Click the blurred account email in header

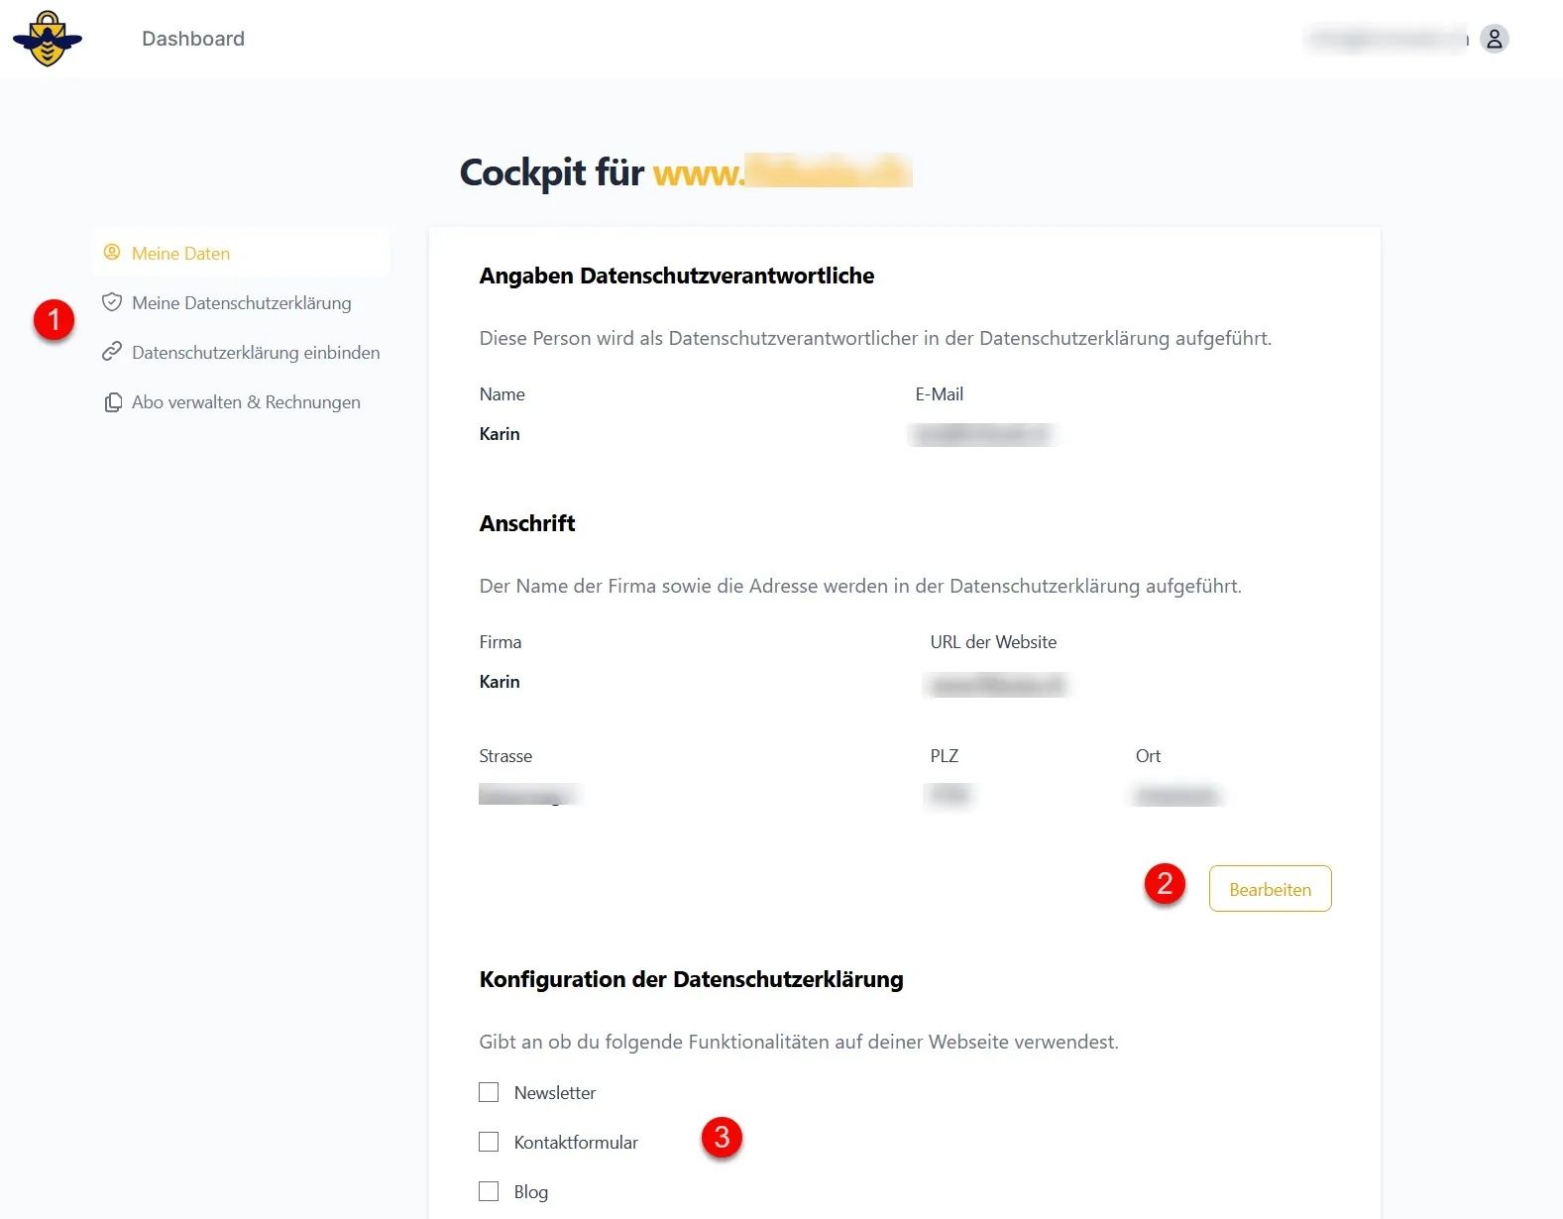click(x=1388, y=39)
